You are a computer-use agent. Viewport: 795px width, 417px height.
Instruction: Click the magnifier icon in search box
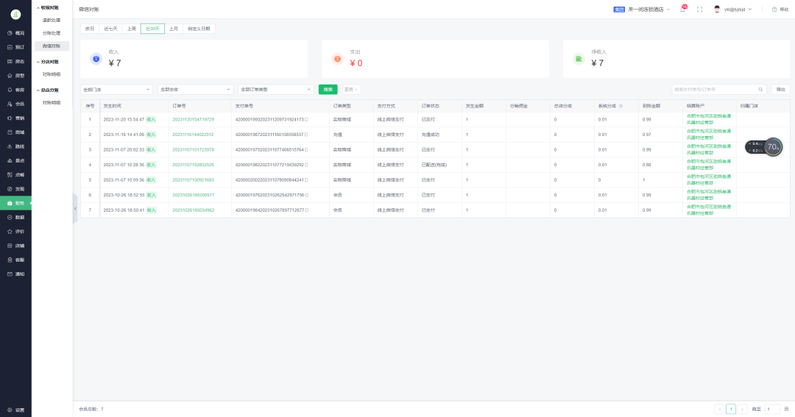(760, 90)
